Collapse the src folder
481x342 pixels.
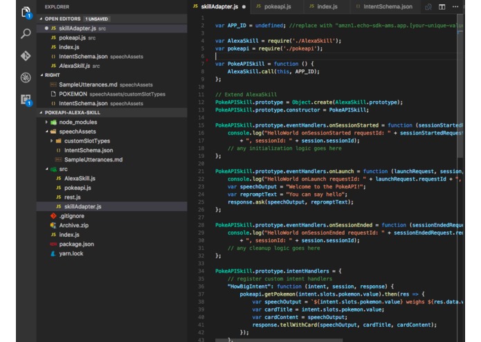tap(63, 169)
